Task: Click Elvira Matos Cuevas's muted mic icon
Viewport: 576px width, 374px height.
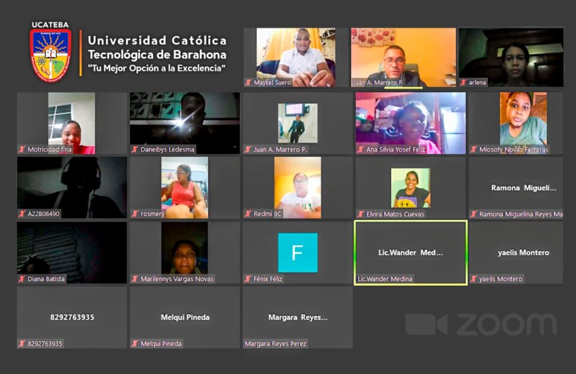Action: click(x=361, y=214)
